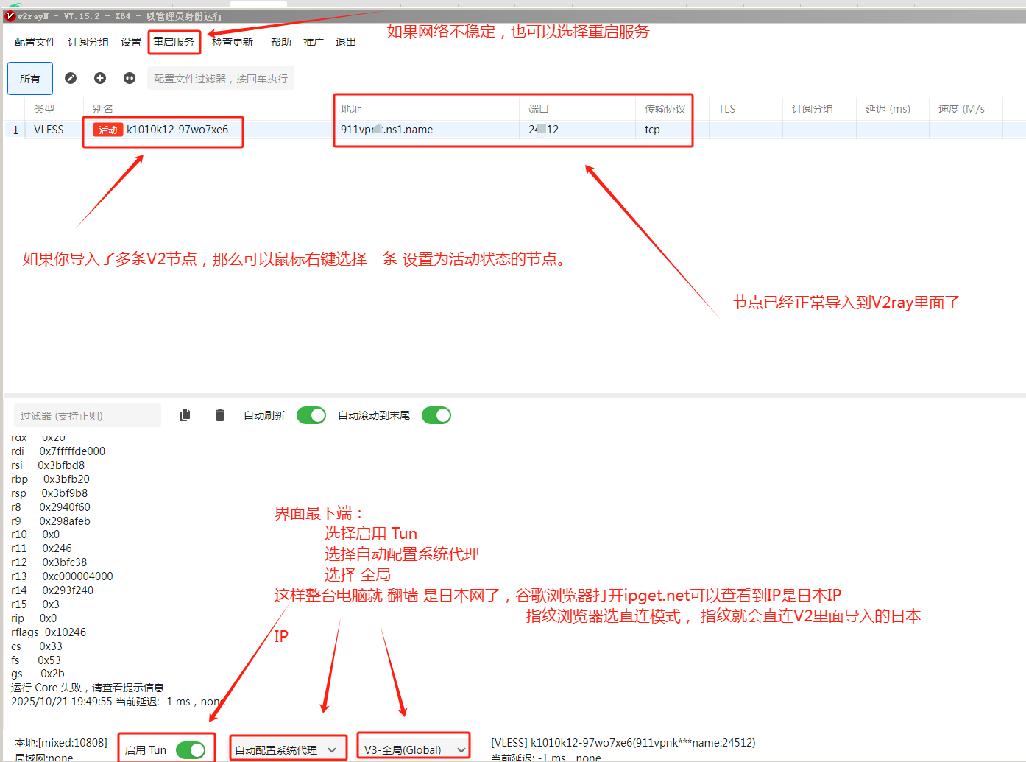Image resolution: width=1026 pixels, height=762 pixels.
Task: Click the pencil edit profile icon
Action: click(71, 78)
